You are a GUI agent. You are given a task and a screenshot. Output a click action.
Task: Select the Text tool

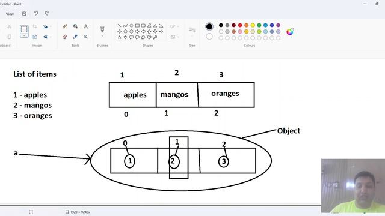click(x=85, y=26)
